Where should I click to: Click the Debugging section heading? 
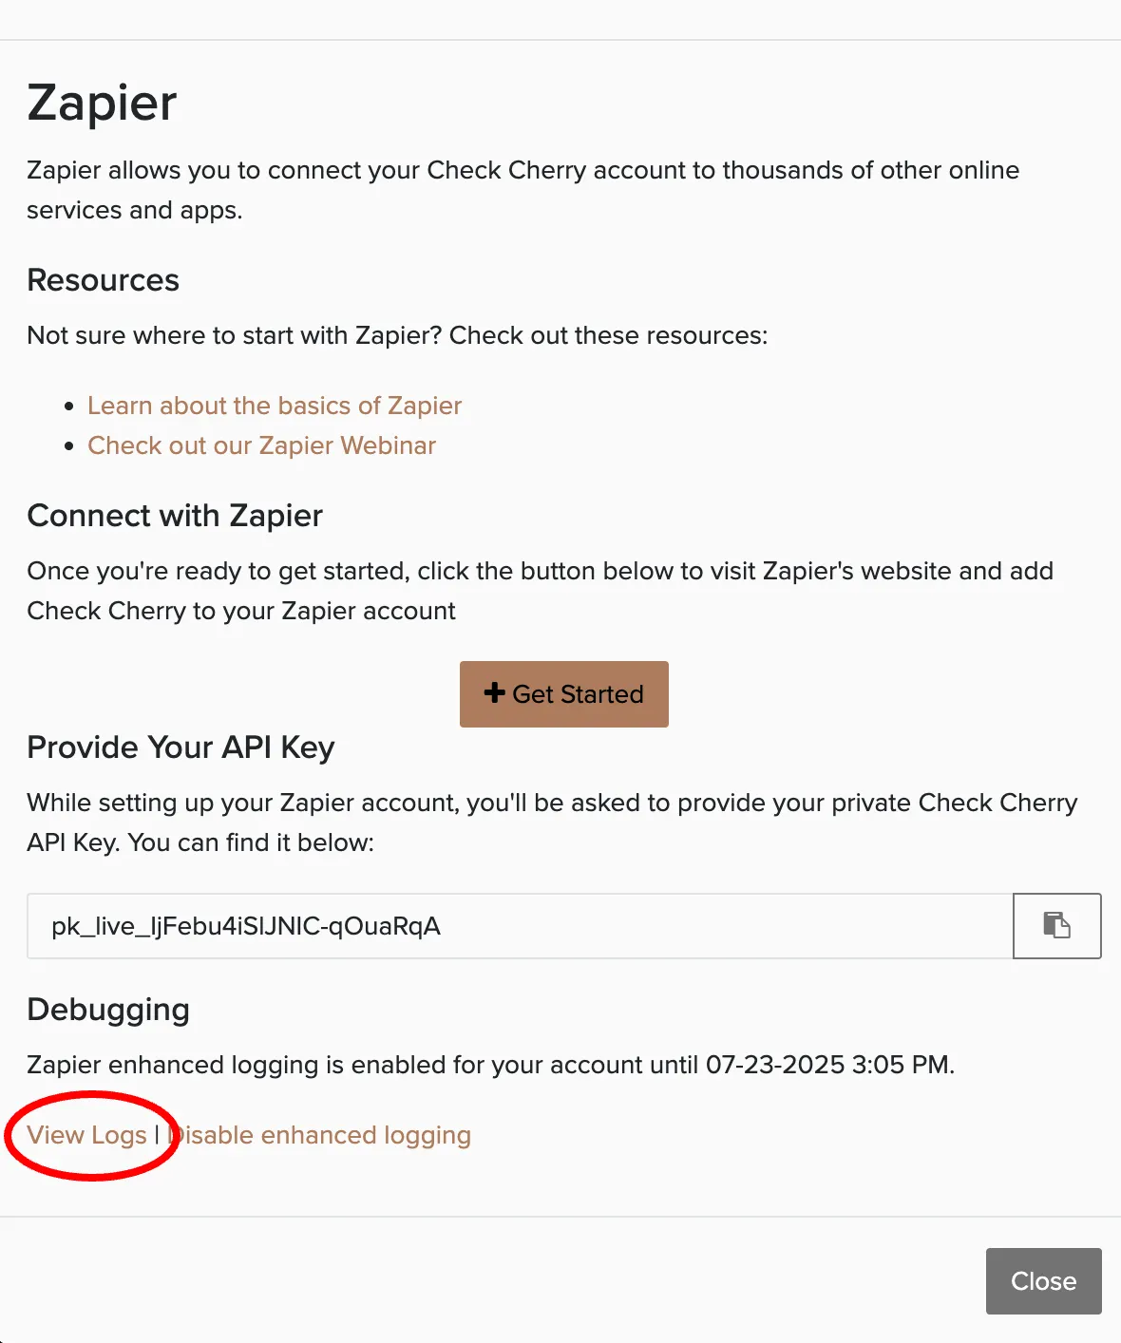[108, 1010]
